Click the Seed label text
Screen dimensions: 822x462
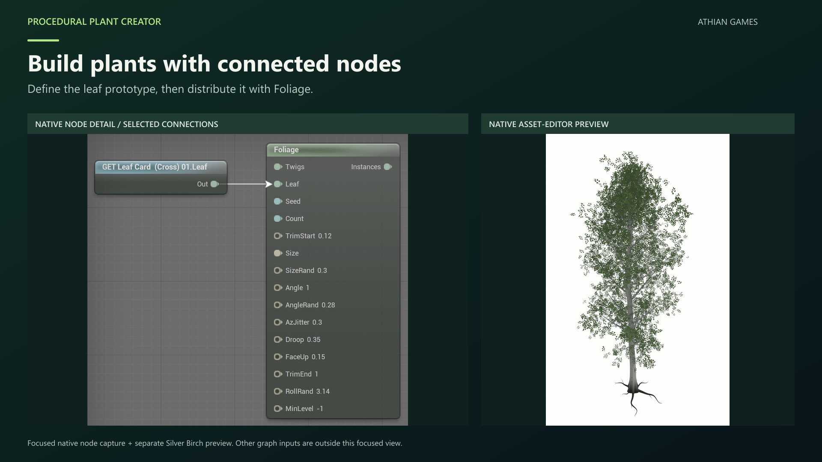tap(293, 201)
